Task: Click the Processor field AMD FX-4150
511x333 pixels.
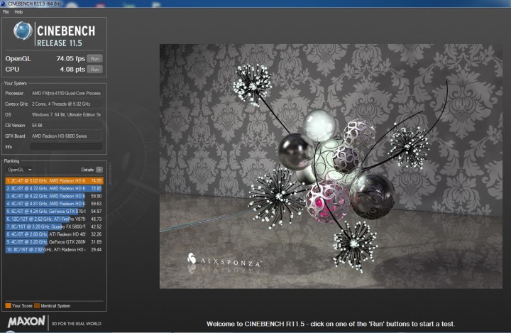Action: (x=66, y=93)
